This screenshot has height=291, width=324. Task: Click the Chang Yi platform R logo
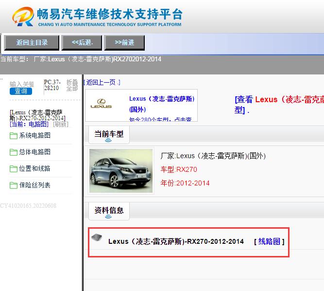point(23,17)
